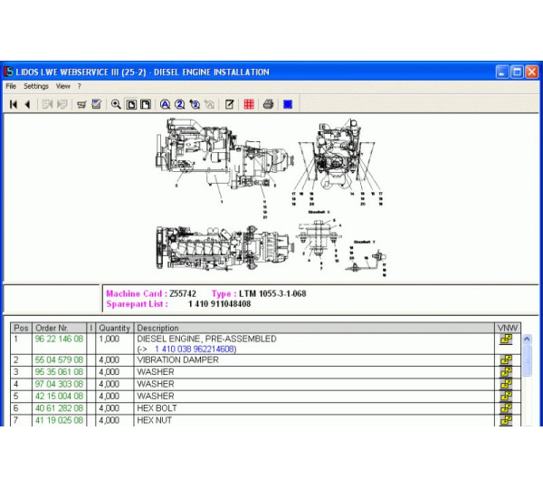The height and width of the screenshot is (488, 543).
Task: Click the shopping cart icon
Action: point(81,104)
